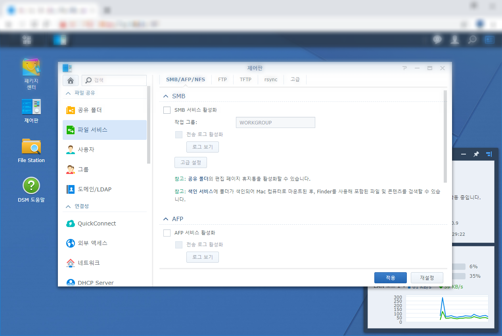Toggle AFP transfer log checkbox
The width and height of the screenshot is (502, 336).
pos(179,245)
